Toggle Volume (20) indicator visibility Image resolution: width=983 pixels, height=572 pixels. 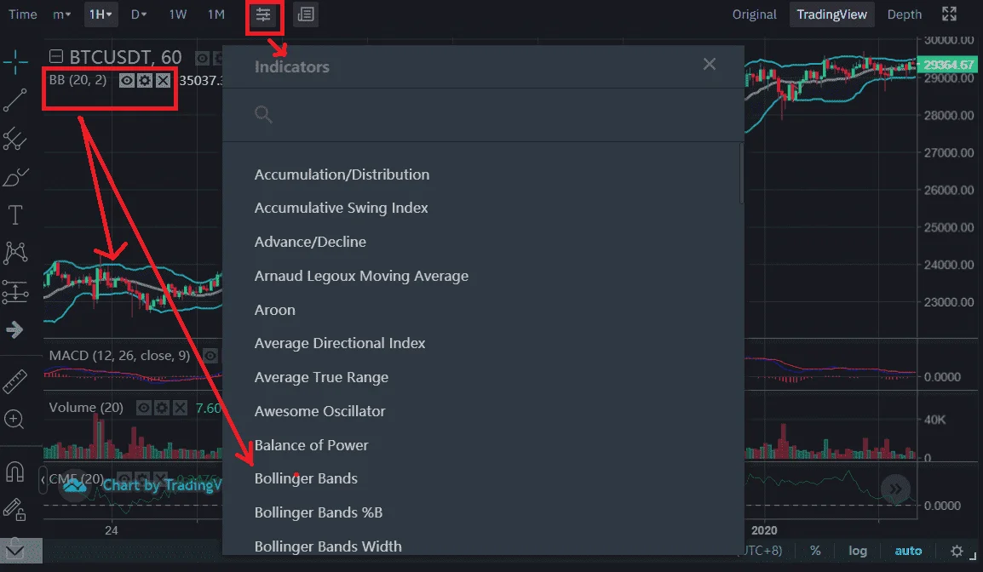(x=144, y=408)
